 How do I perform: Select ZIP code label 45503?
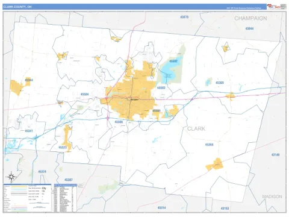[161, 88]
